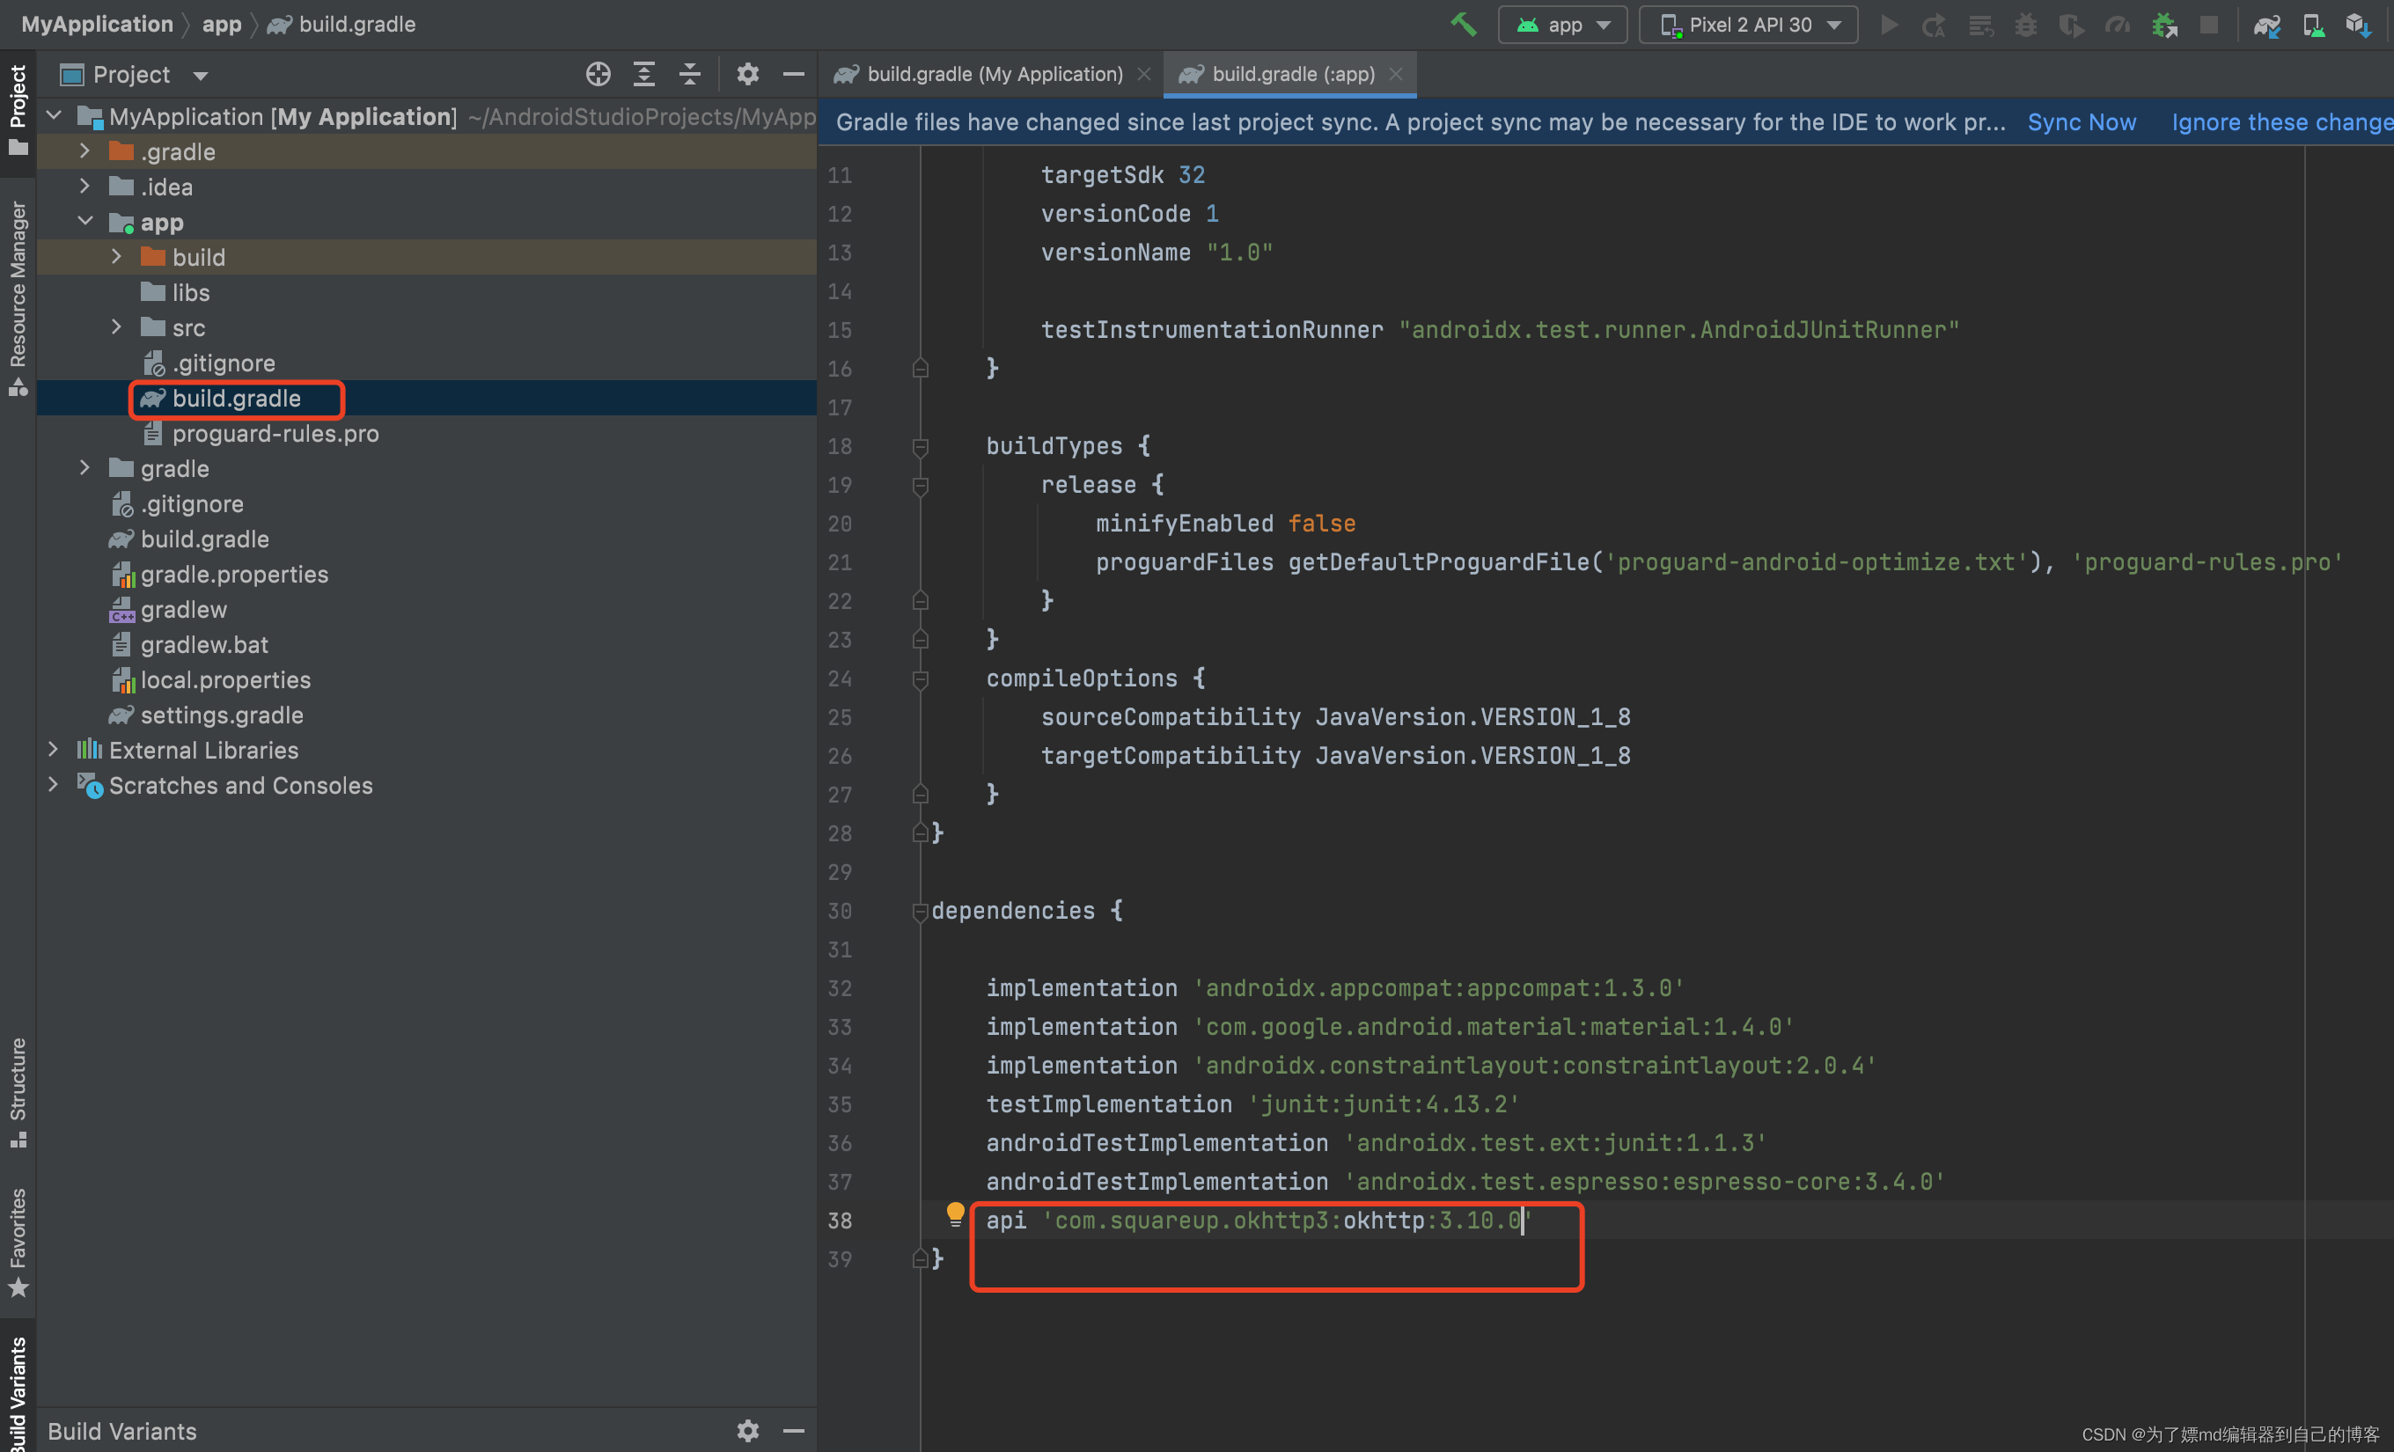This screenshot has width=2394, height=1452.
Task: Open the SDK Manager icon
Action: [x=2358, y=25]
